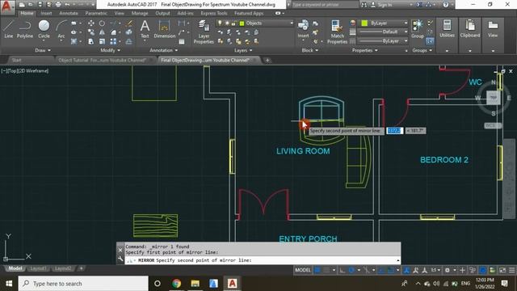Switch to the Layout1 tab
The image size is (517, 291).
point(38,268)
